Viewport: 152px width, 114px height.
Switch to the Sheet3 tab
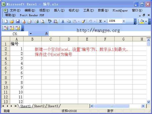click(x=53, y=106)
